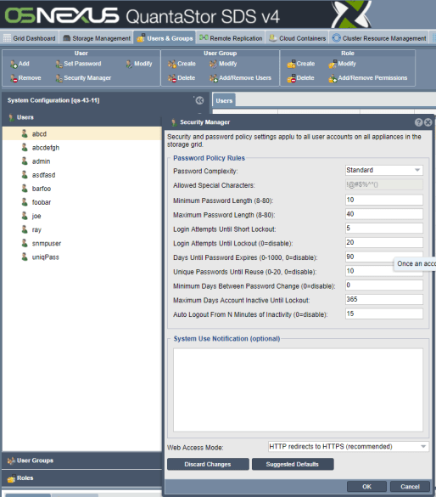Select user uniqPass
Image resolution: width=436 pixels, height=497 pixels.
[x=82, y=257]
